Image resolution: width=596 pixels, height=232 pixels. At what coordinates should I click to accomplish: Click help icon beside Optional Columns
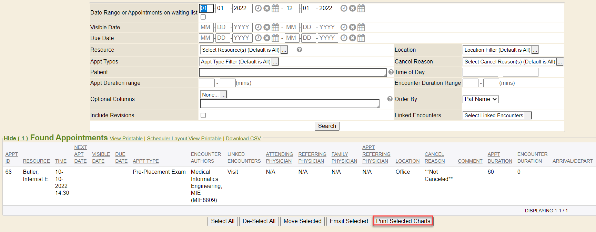[x=390, y=99]
